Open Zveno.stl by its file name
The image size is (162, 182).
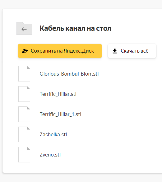50,155
